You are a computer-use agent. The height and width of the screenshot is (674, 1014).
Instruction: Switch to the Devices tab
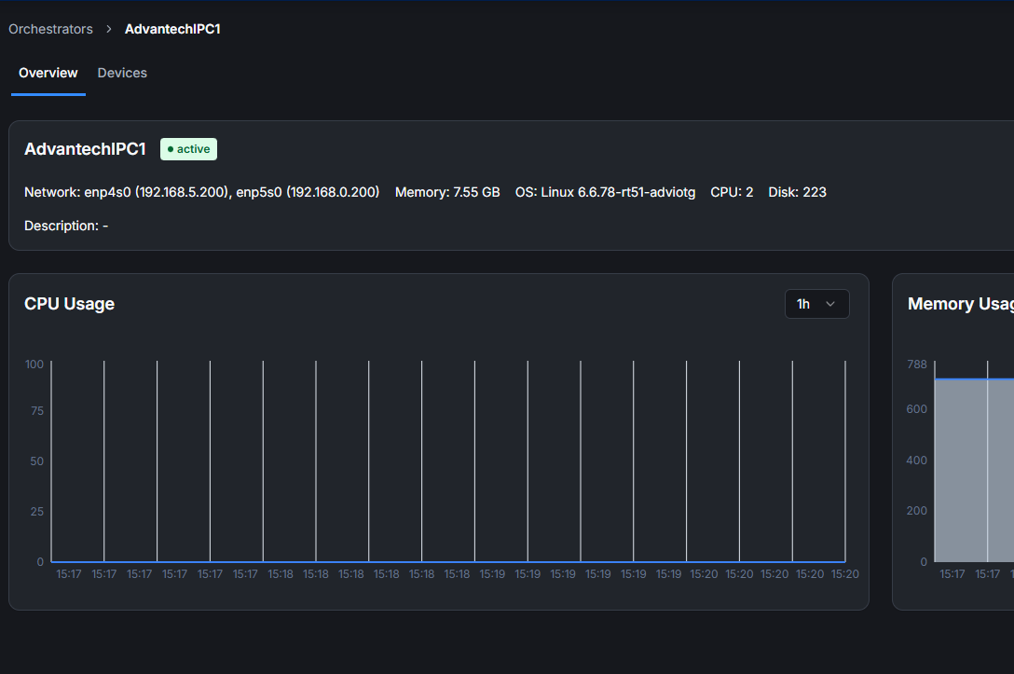coord(122,73)
